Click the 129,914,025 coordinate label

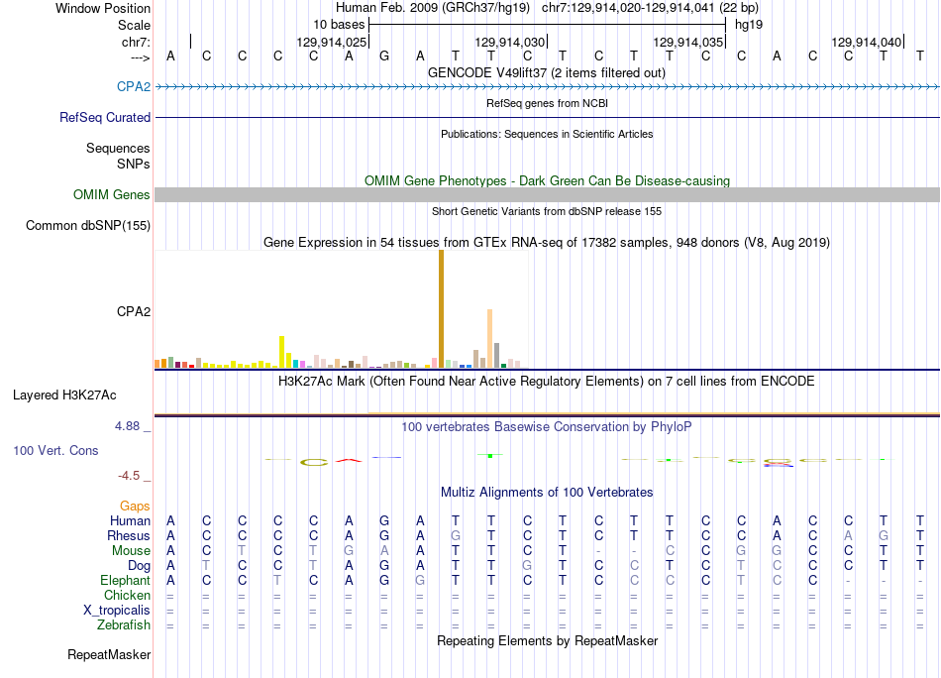[x=331, y=42]
